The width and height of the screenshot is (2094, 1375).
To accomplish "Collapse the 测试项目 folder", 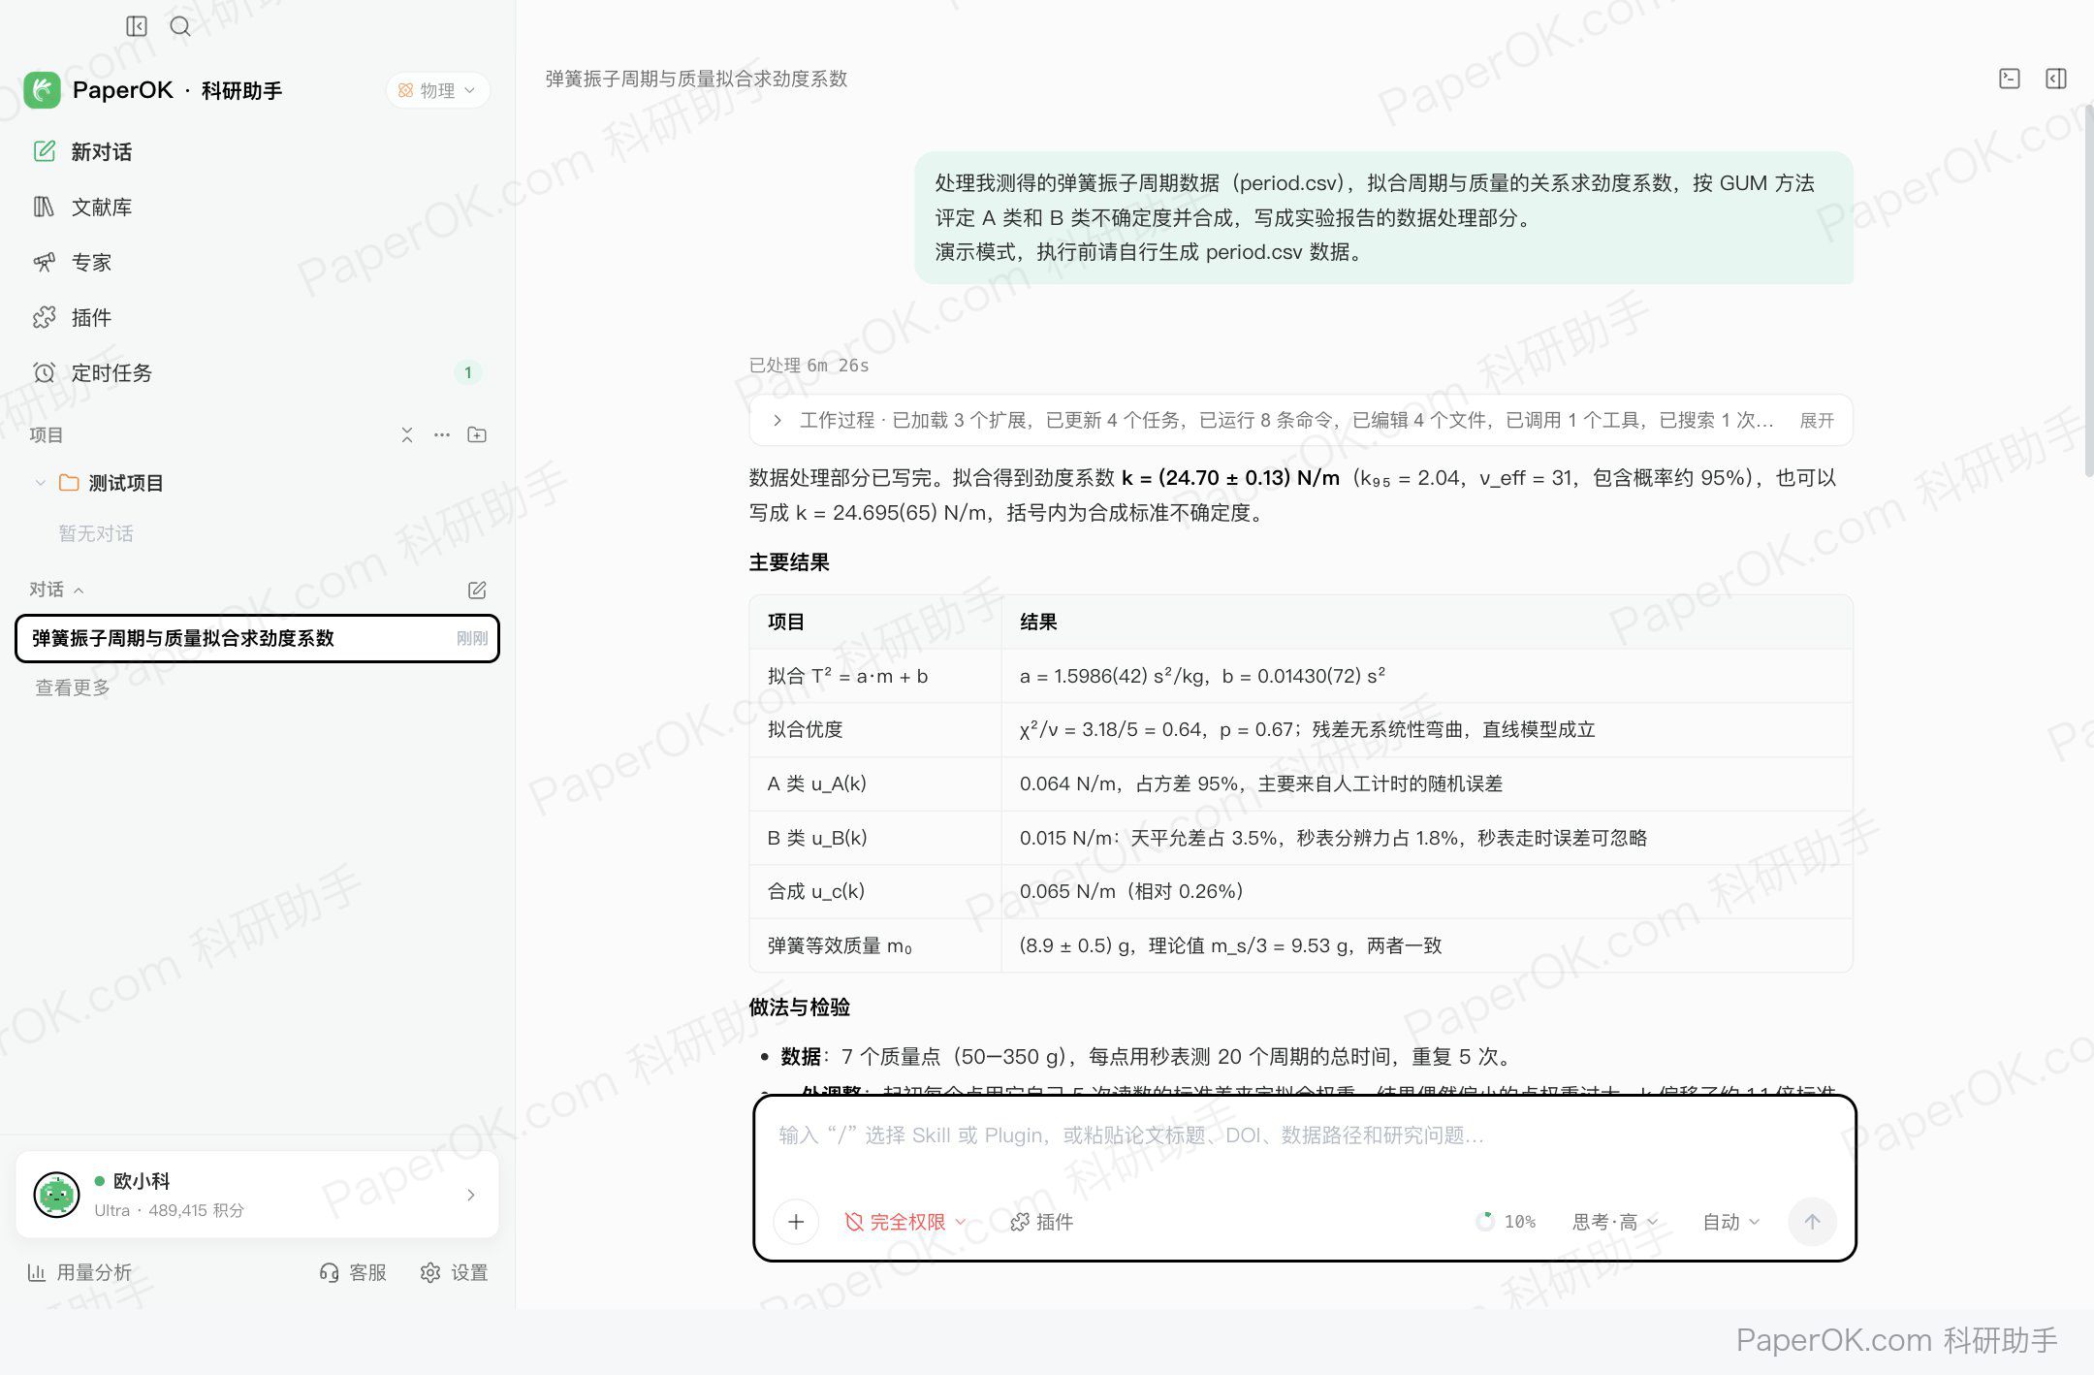I will tap(40, 483).
